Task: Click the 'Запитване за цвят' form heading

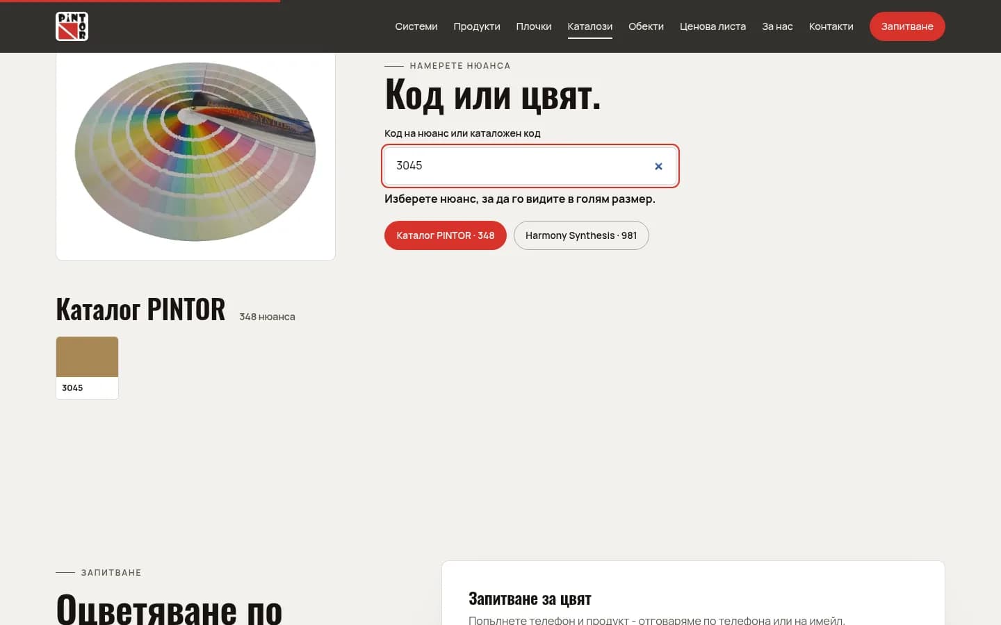Action: pyautogui.click(x=530, y=599)
